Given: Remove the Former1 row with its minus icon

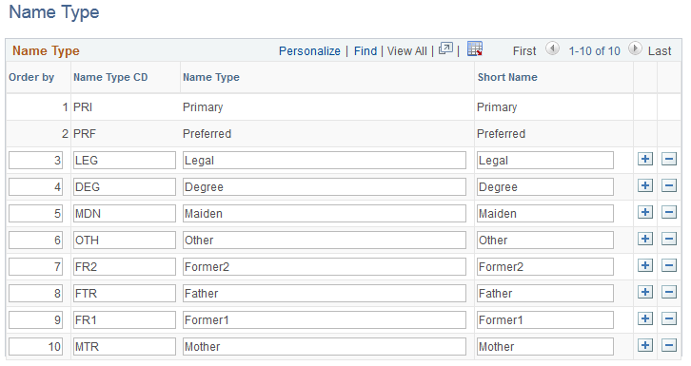Looking at the screenshot, I should (669, 318).
